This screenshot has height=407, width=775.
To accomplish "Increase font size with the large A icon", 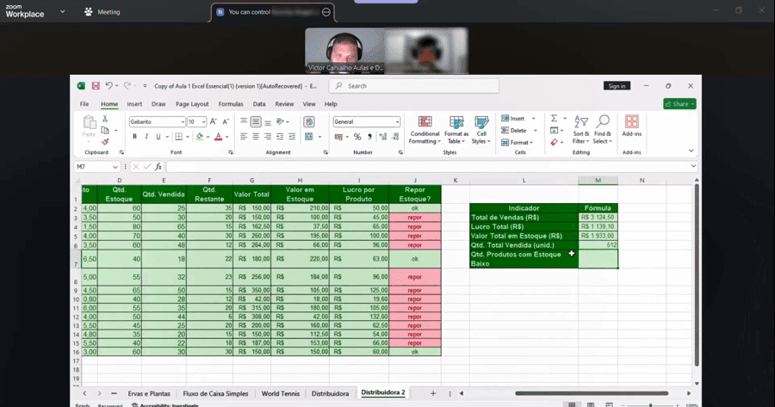I will point(214,121).
